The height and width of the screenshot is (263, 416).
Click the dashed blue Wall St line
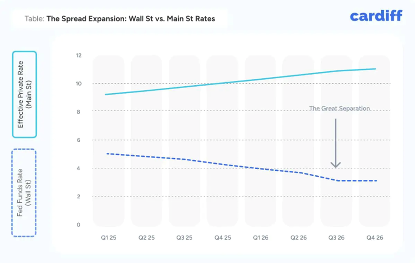point(222,165)
